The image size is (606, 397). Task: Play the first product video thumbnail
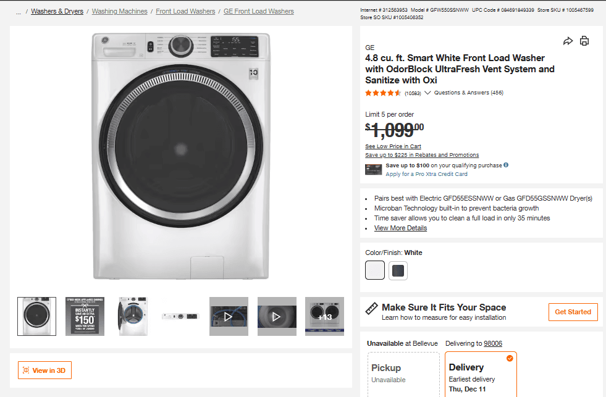tap(229, 316)
